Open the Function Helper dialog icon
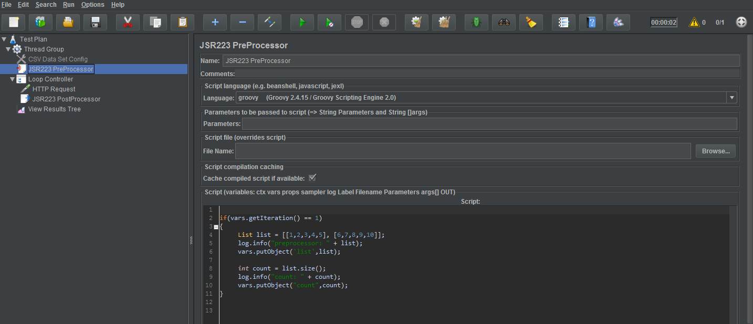 (x=563, y=22)
